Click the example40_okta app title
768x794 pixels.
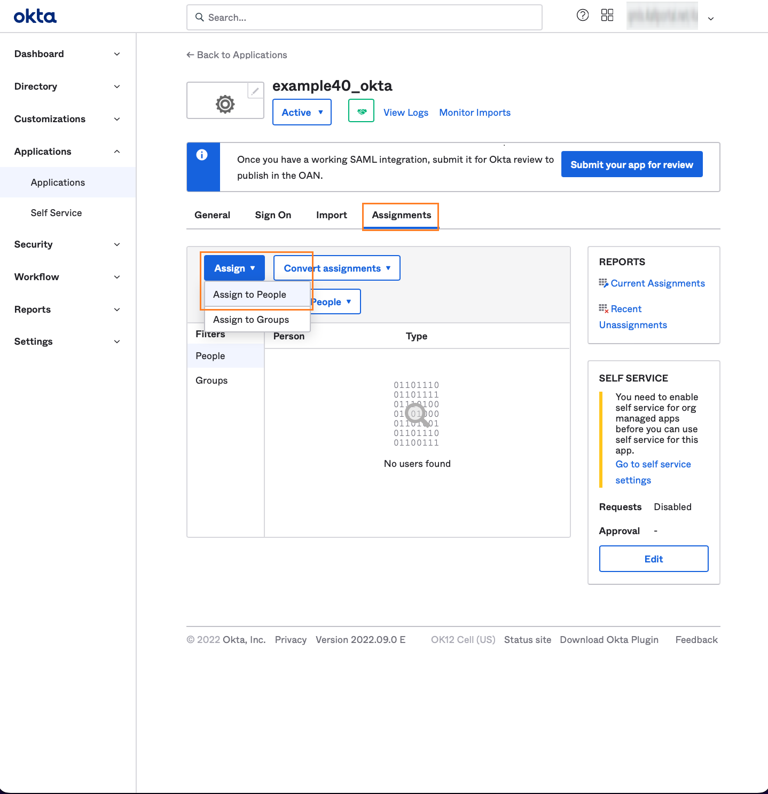[x=332, y=86]
